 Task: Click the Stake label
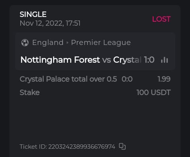click(x=30, y=92)
